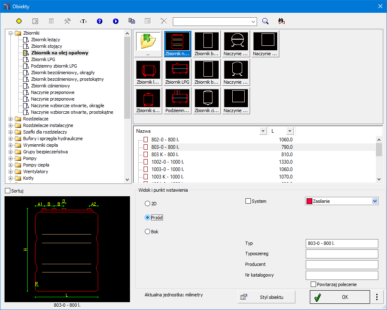Image resolution: width=387 pixels, height=310 pixels.
Task: Enable the Sortuj checkbox
Action: (x=8, y=191)
